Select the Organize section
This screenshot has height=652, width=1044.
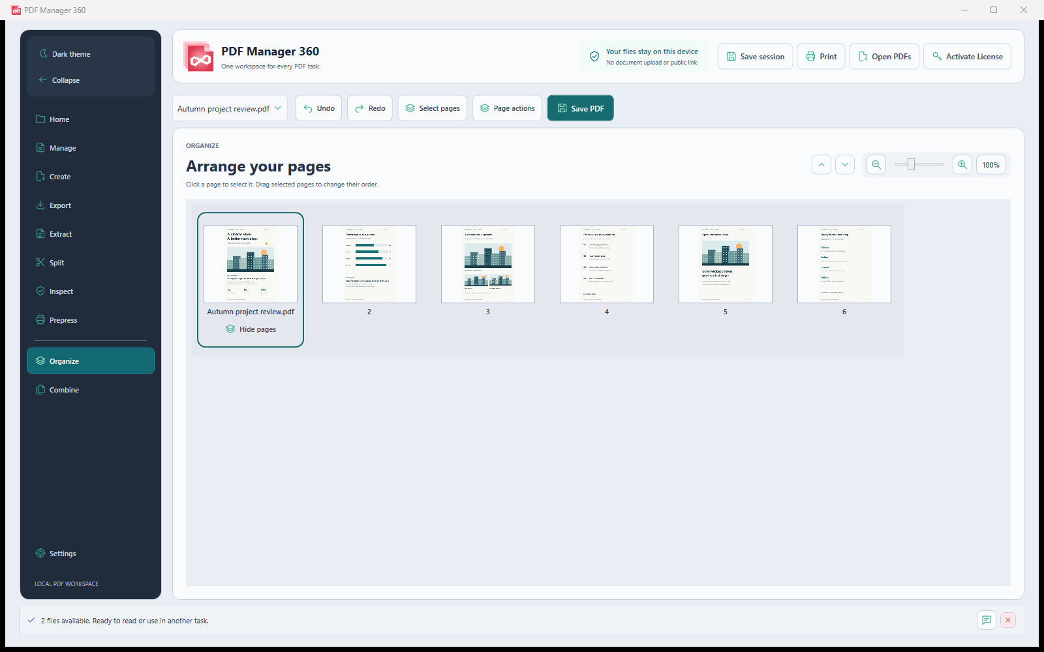[x=91, y=361]
